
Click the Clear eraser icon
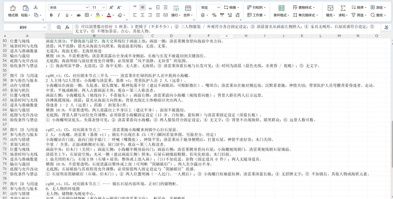tap(120, 15)
